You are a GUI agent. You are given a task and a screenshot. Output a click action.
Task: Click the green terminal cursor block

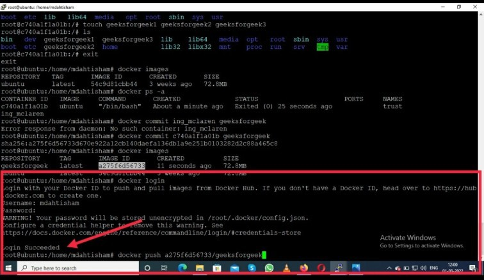(264, 255)
